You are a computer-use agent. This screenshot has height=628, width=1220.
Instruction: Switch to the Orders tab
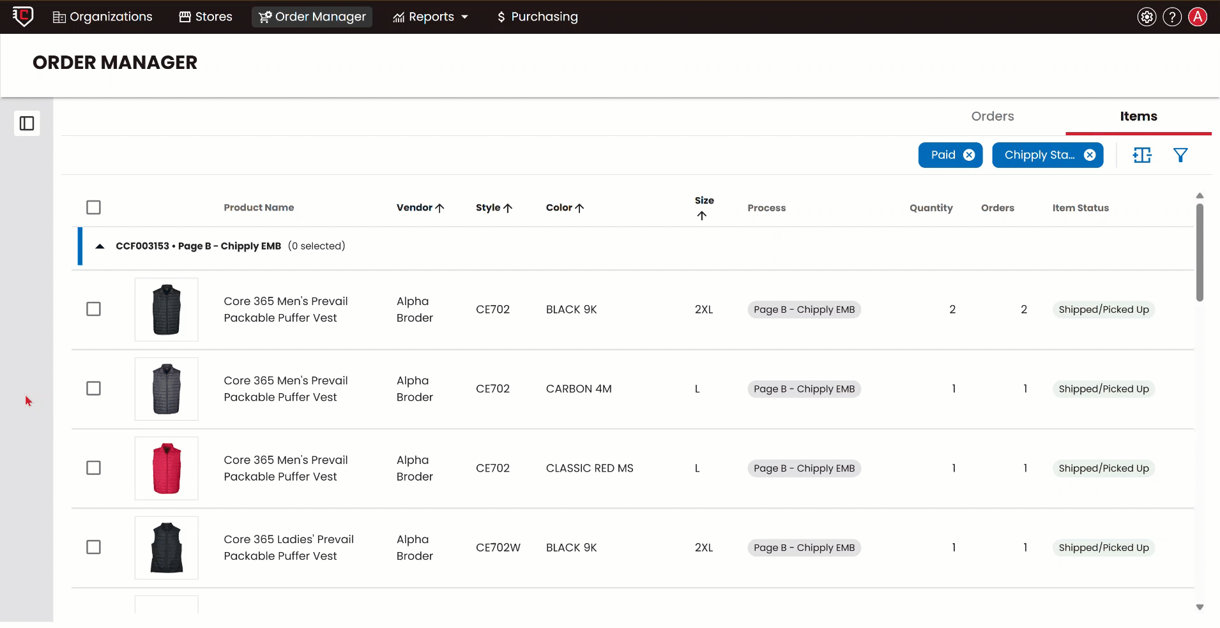coord(992,116)
